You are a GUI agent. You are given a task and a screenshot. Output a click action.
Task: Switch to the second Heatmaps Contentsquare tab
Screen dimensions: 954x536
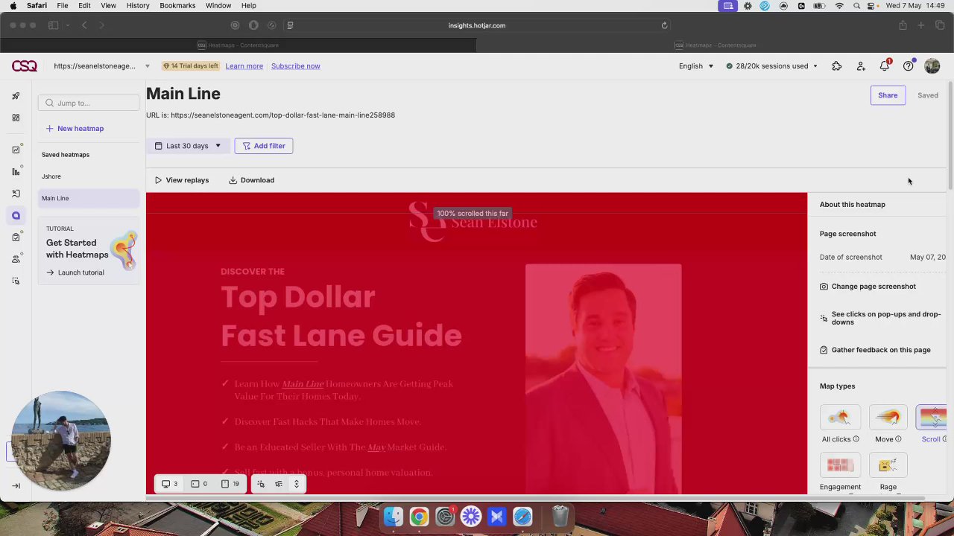tap(715, 45)
